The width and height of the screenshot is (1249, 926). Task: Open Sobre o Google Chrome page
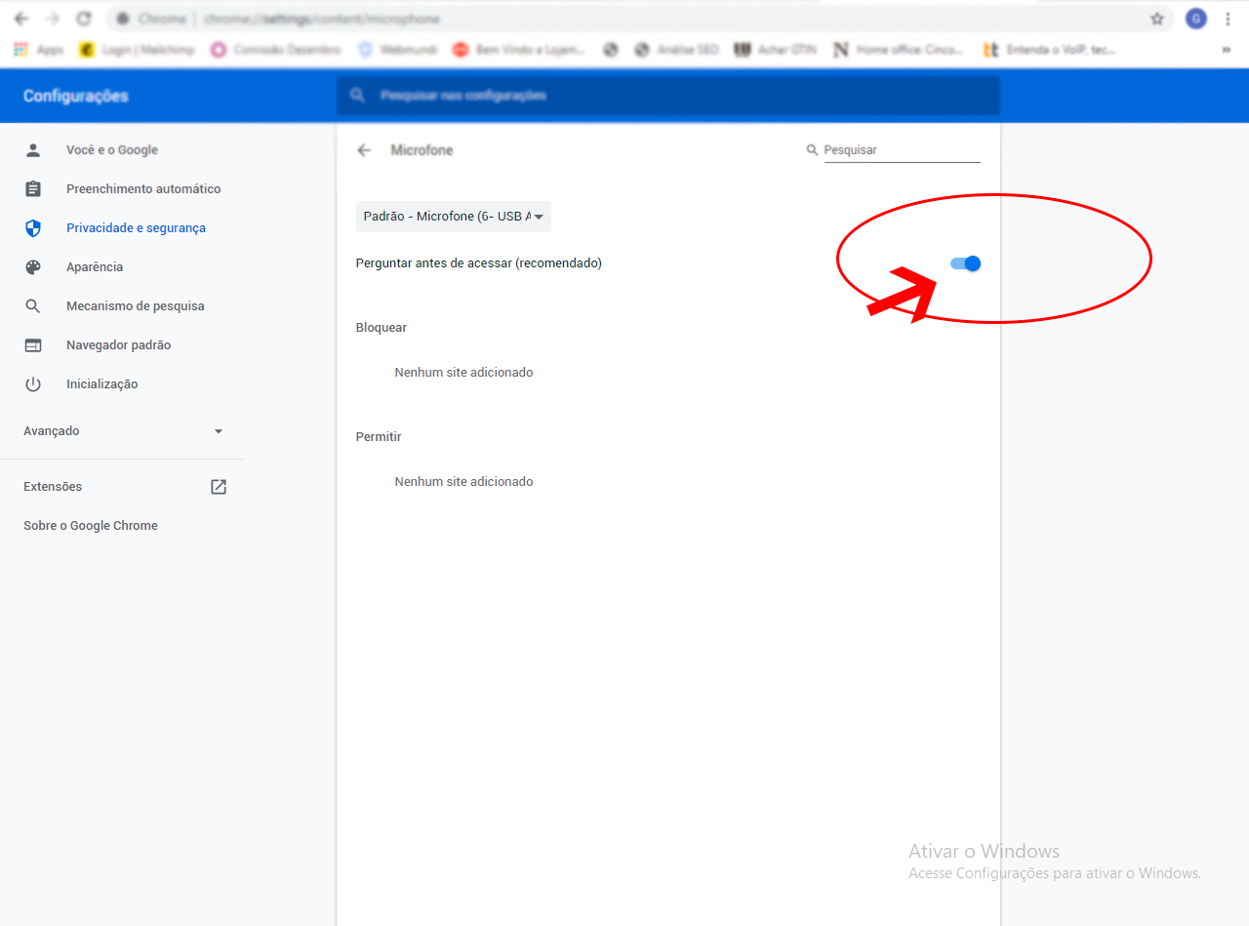pyautogui.click(x=91, y=526)
